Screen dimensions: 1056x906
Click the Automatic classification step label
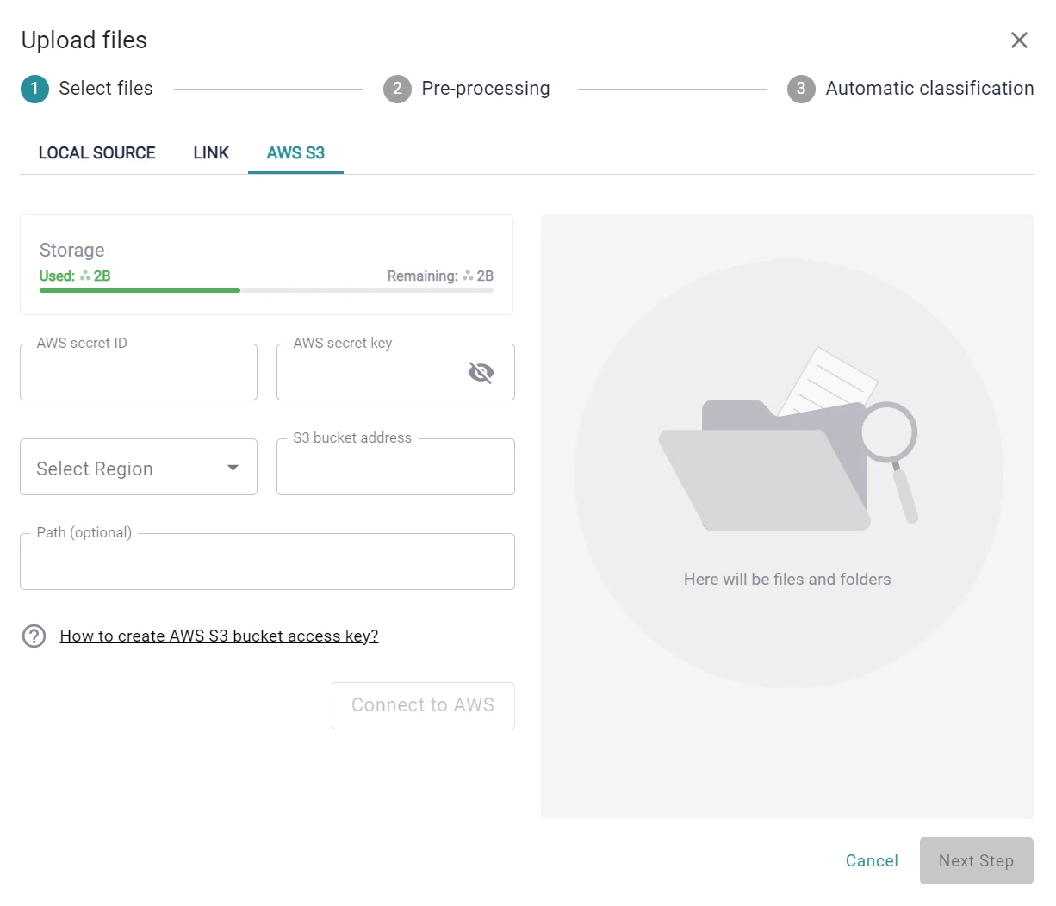[x=929, y=89]
